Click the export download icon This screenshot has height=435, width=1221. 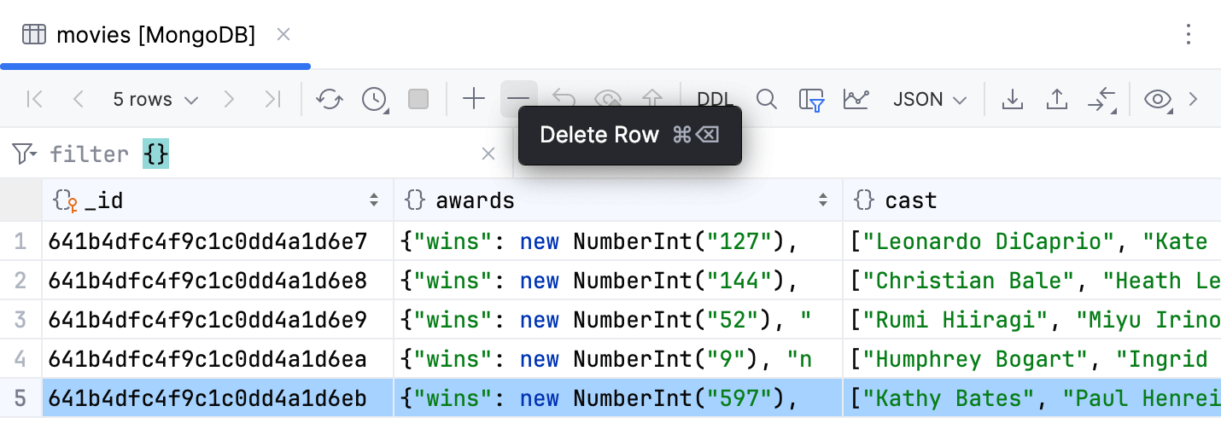[x=1012, y=100]
